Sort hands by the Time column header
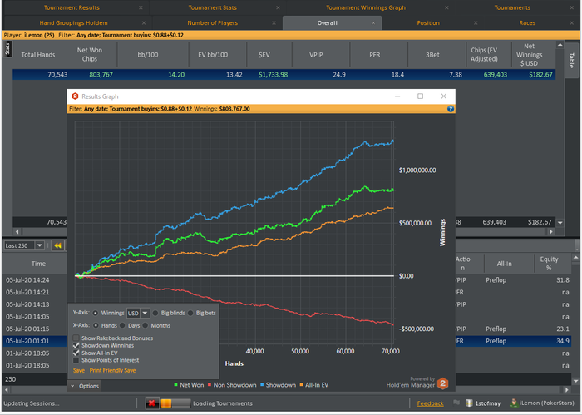The image size is (582, 415). pos(38,264)
